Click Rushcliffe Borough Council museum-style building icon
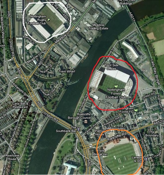Screen dimensions: 164x175 coord(86,121)
